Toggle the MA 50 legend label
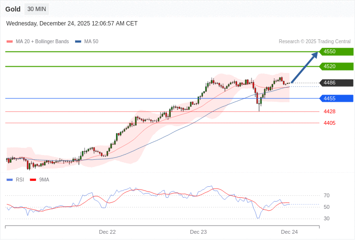This screenshot has width=355, height=240. (91, 42)
